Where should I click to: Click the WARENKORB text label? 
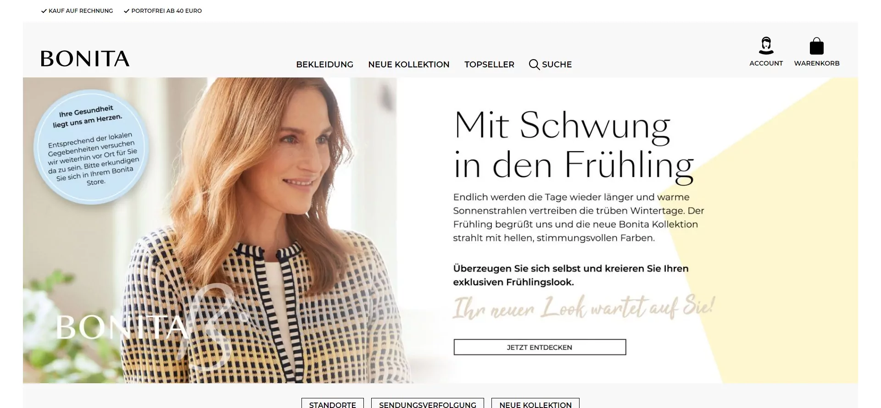pyautogui.click(x=817, y=63)
